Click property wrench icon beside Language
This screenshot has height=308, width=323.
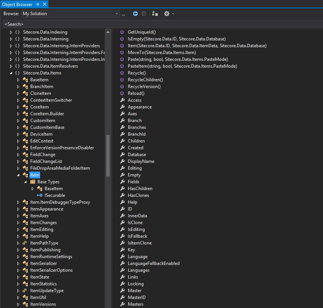[123, 257]
